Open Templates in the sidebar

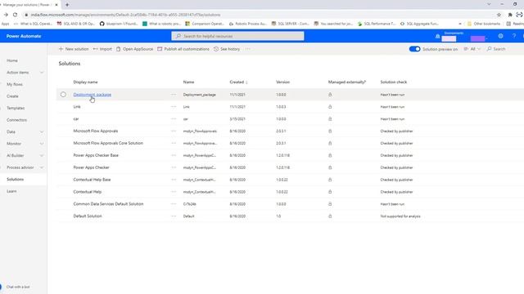[16, 108]
